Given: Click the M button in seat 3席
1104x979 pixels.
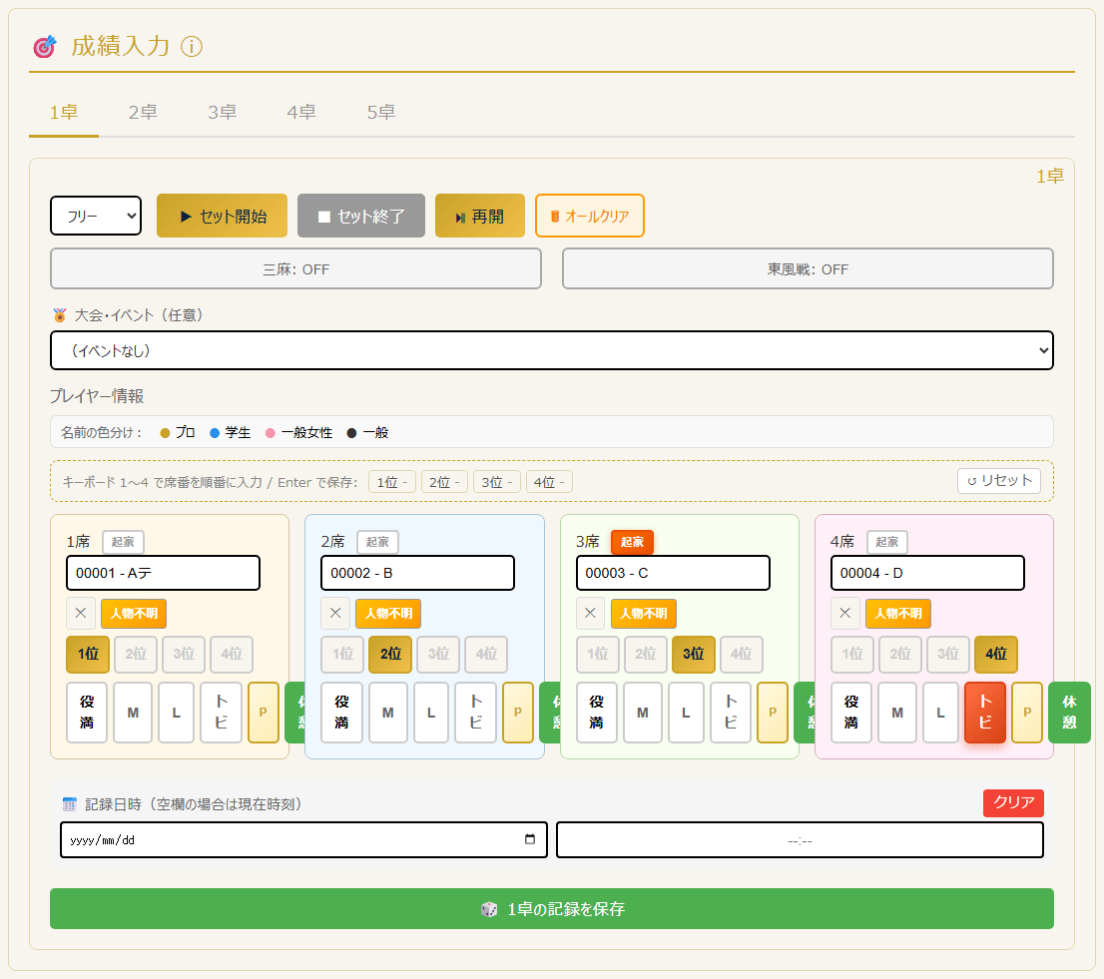Looking at the screenshot, I should coord(643,713).
